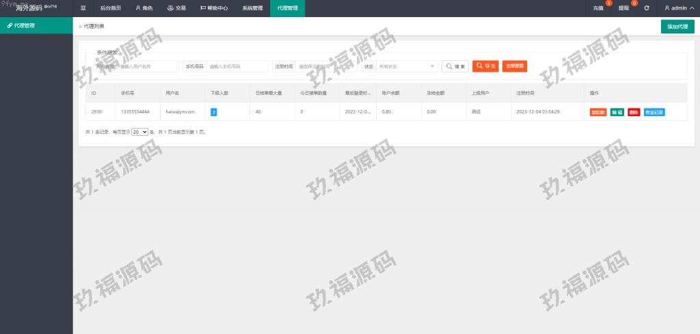Click the refresh icon in top bar

[x=647, y=8]
